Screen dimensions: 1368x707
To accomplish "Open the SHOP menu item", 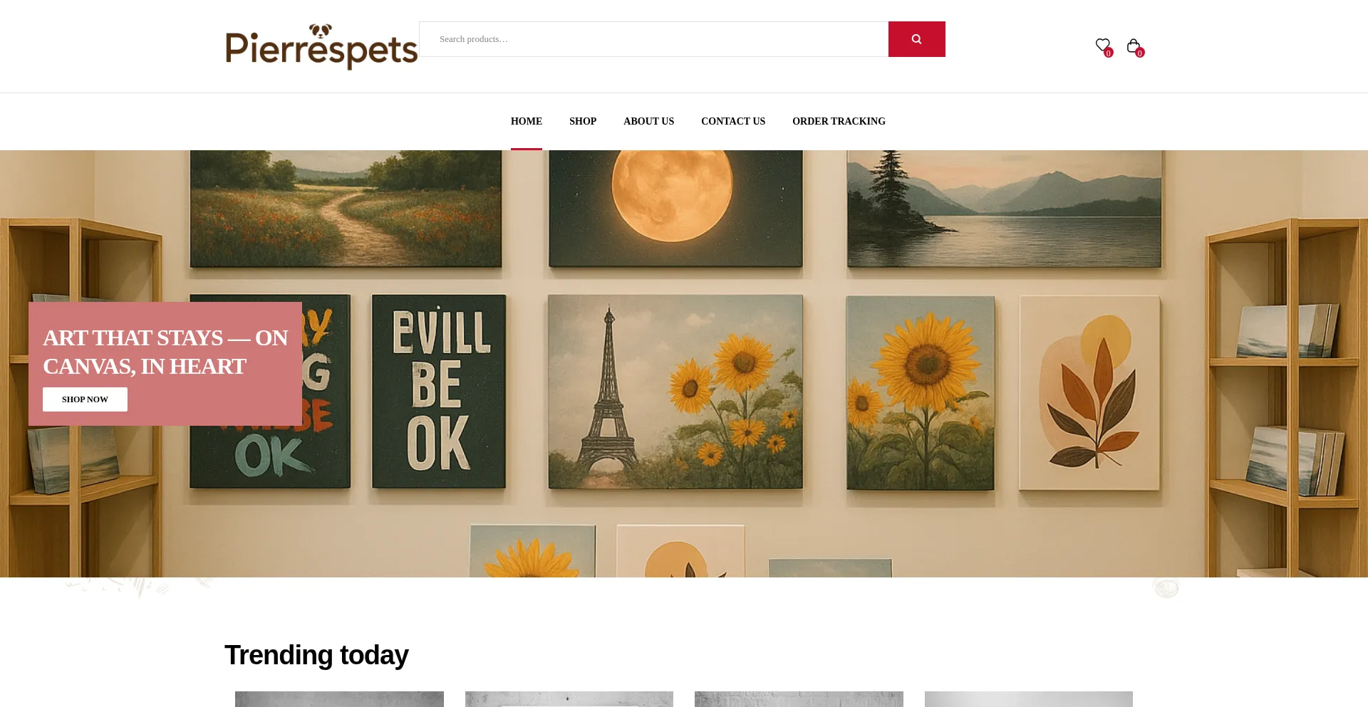I will pyautogui.click(x=583, y=121).
